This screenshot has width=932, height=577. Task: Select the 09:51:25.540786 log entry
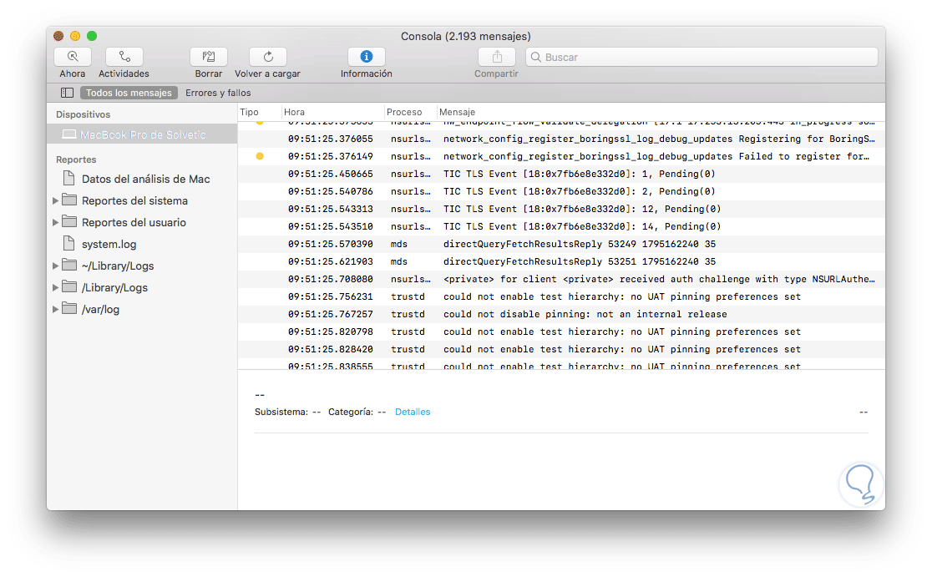(561, 191)
